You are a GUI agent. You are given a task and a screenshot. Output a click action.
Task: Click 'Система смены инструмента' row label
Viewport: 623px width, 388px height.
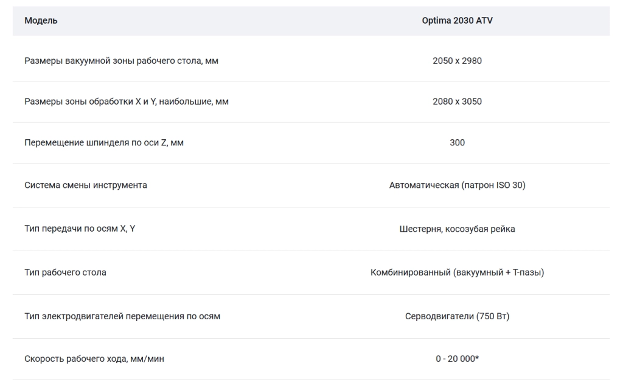tap(85, 185)
